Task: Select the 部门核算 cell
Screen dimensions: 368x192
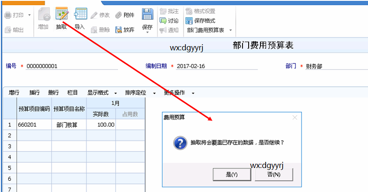Action: (x=69, y=125)
